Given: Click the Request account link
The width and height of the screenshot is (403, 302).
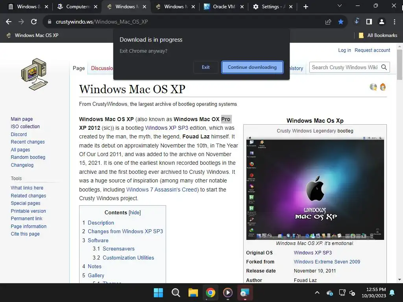Looking at the screenshot, I should click(x=372, y=50).
